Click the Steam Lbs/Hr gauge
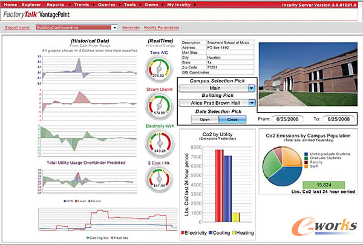The image size is (363, 245). [x=159, y=105]
